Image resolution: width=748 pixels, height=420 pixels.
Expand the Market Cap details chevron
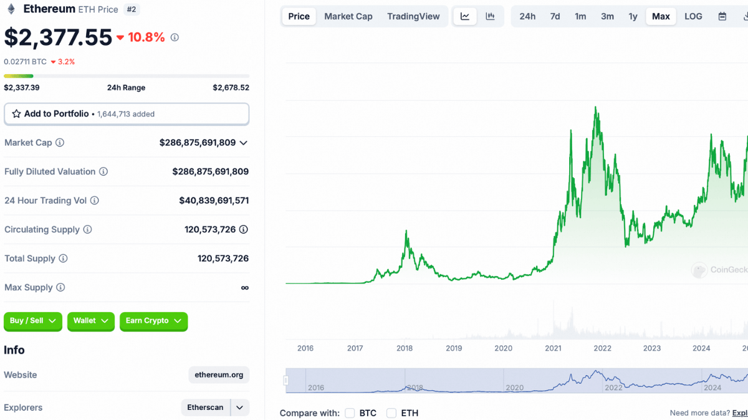244,143
